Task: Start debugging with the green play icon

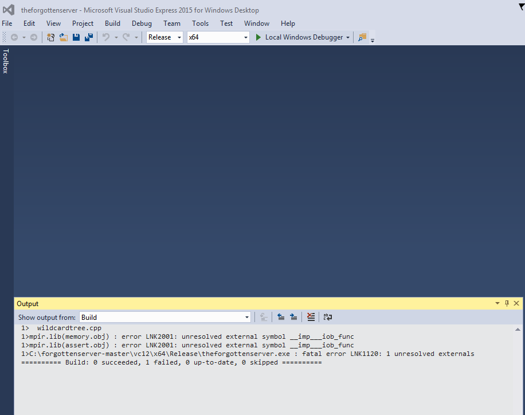Action: [258, 37]
